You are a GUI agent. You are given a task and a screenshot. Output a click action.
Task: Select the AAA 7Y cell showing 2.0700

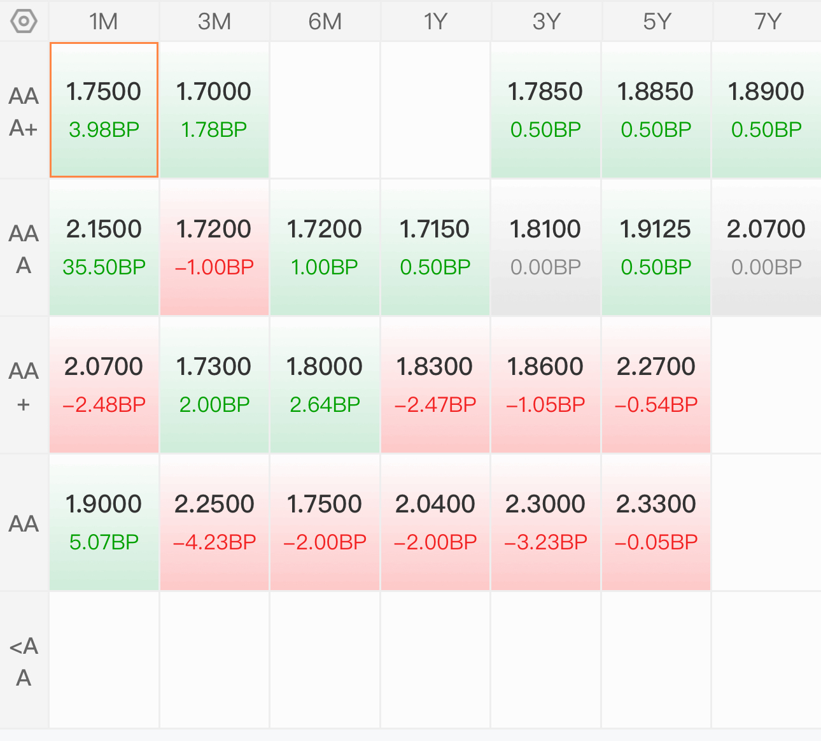coord(766,248)
